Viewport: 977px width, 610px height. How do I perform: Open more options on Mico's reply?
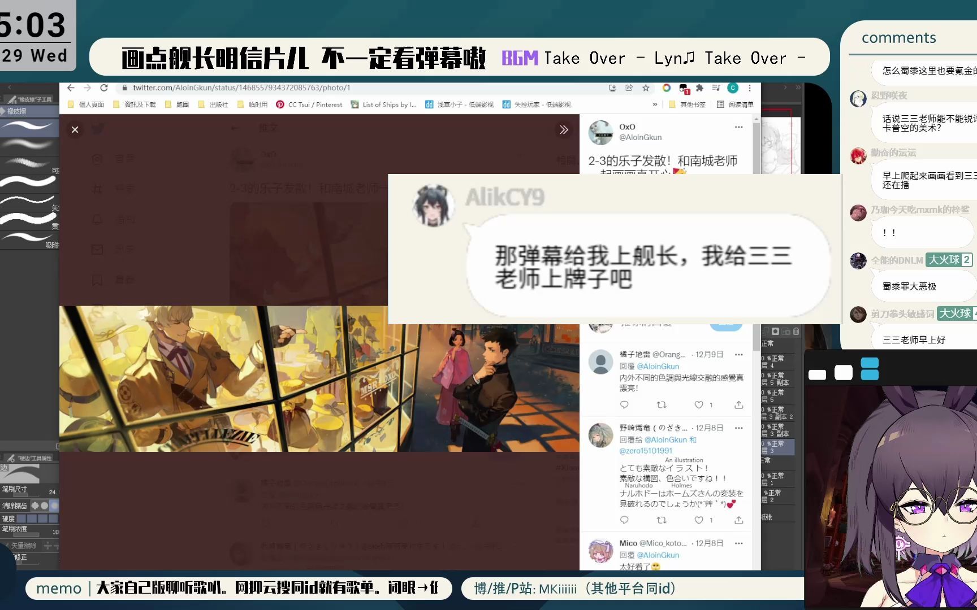tap(738, 543)
